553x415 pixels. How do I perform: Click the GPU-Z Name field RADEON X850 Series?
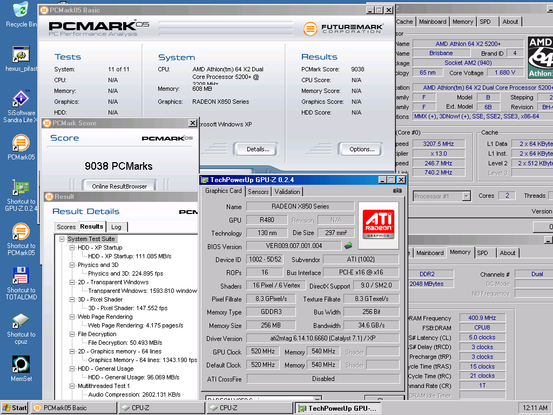click(300, 206)
